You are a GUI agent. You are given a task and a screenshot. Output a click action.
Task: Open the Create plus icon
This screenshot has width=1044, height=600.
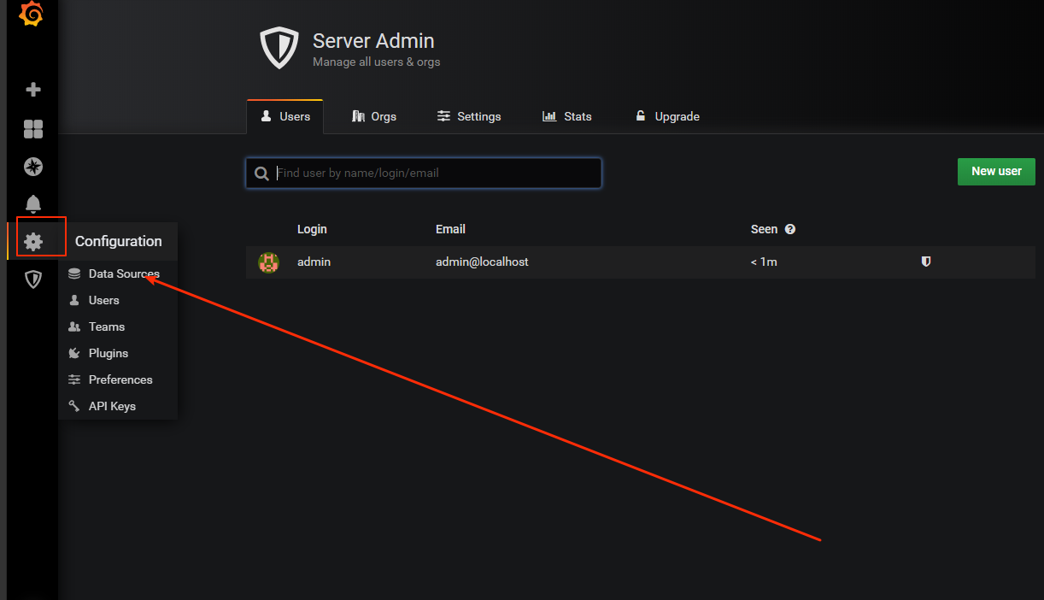pyautogui.click(x=33, y=90)
